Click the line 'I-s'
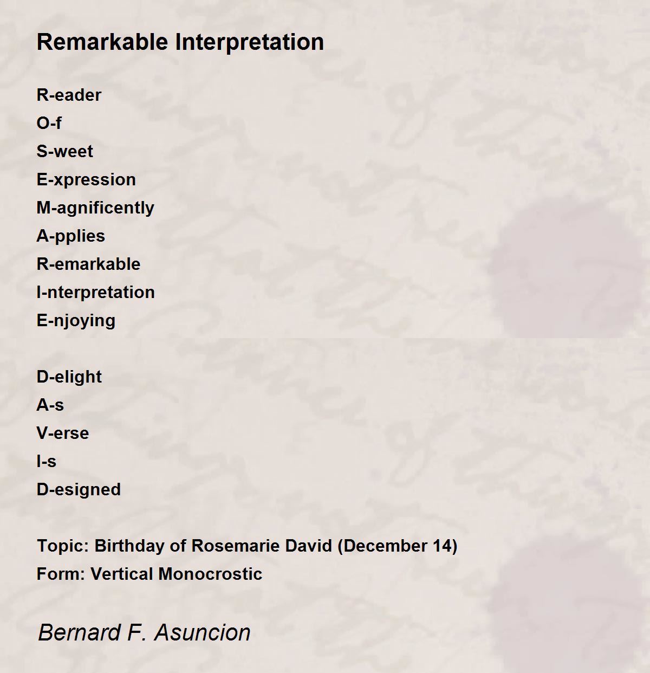The image size is (650, 673). coord(46,461)
